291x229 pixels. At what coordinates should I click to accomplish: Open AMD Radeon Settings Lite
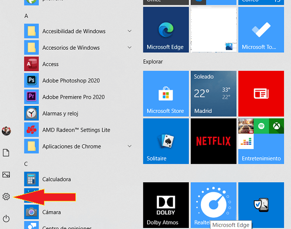pos(78,130)
